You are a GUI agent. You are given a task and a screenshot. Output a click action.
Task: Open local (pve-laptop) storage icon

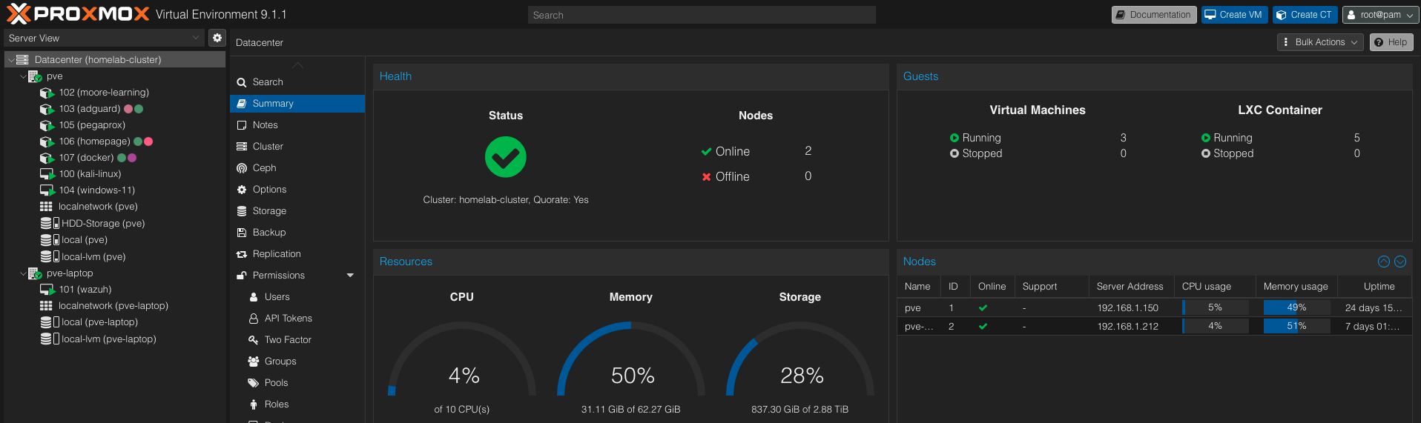49,322
